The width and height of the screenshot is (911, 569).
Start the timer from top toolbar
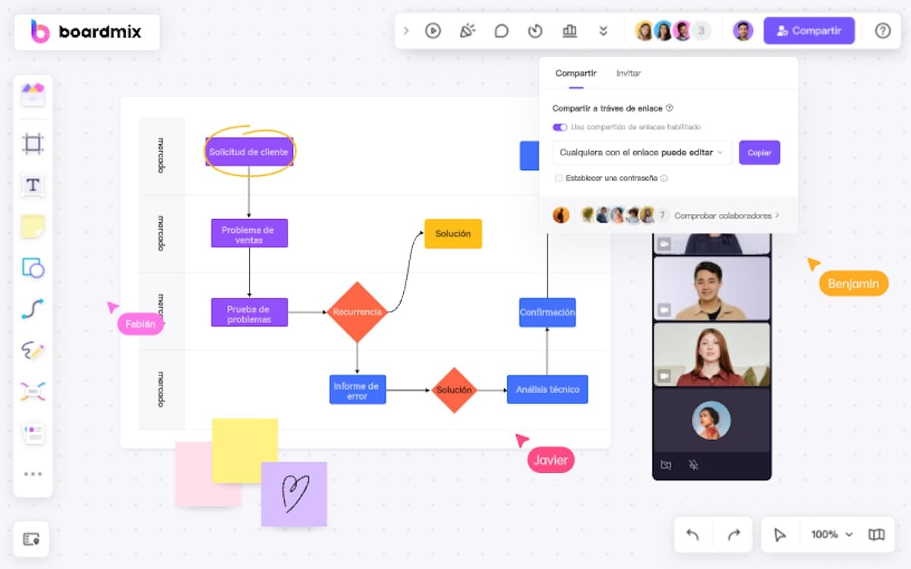[535, 31]
